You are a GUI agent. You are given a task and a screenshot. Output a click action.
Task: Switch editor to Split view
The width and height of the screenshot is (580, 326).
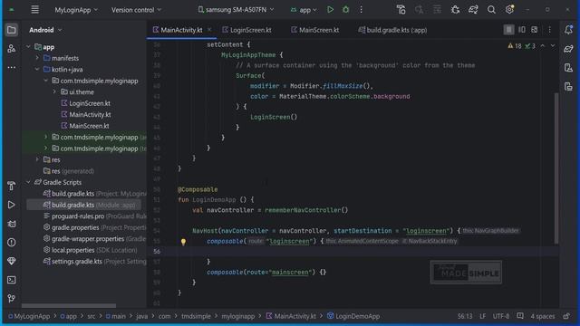pos(522,30)
